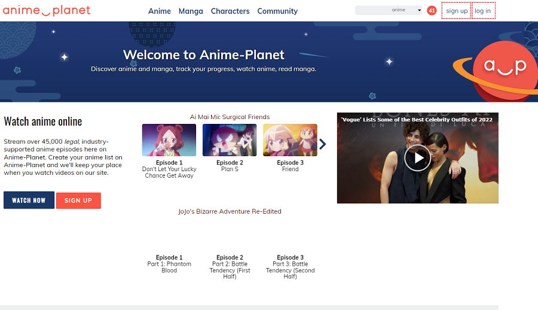
Task: Click the Vogue video headline text
Action: [417, 120]
